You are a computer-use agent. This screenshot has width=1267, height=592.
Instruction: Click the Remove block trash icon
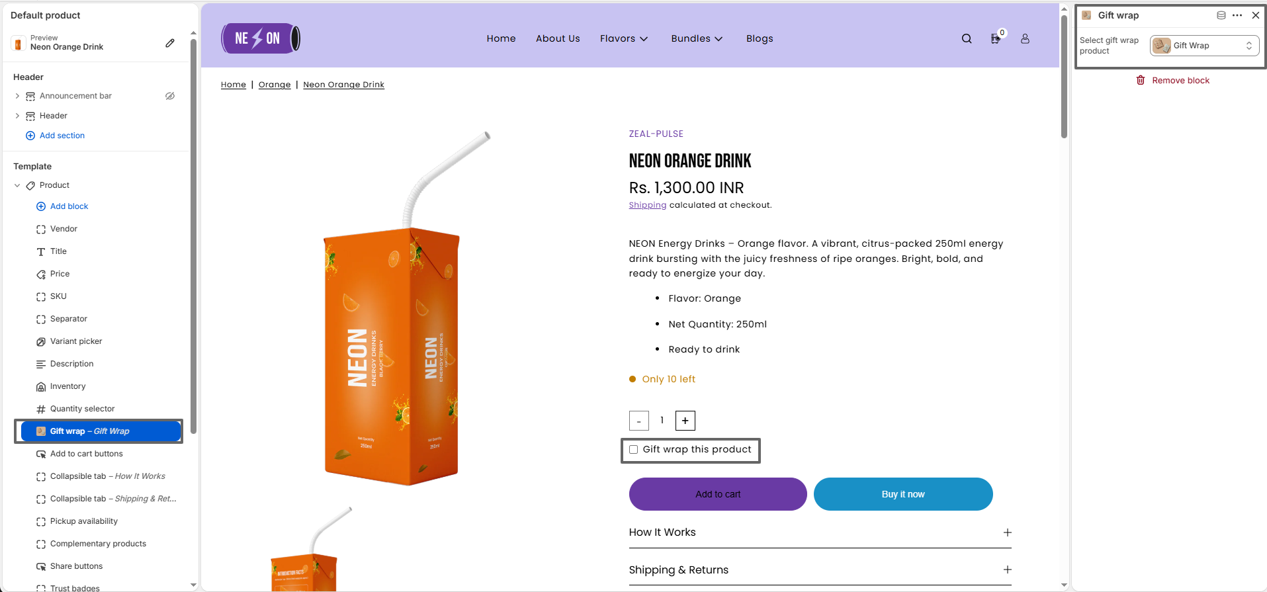point(1141,80)
